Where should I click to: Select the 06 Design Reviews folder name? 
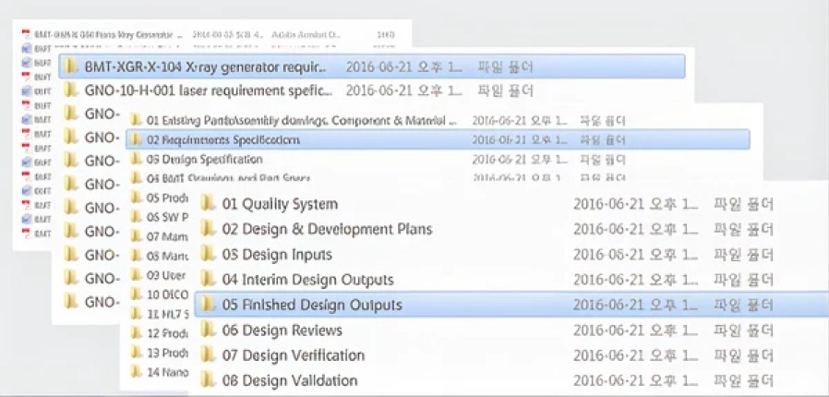[282, 331]
